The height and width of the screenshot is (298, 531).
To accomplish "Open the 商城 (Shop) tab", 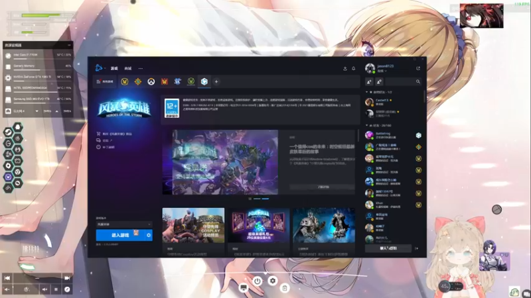I will coord(127,68).
